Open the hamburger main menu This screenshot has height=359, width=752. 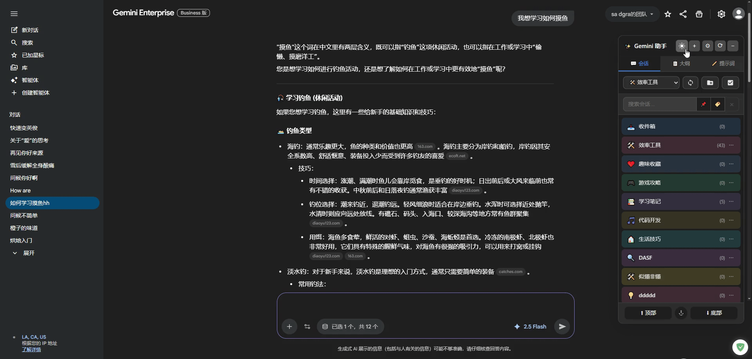coord(14,14)
